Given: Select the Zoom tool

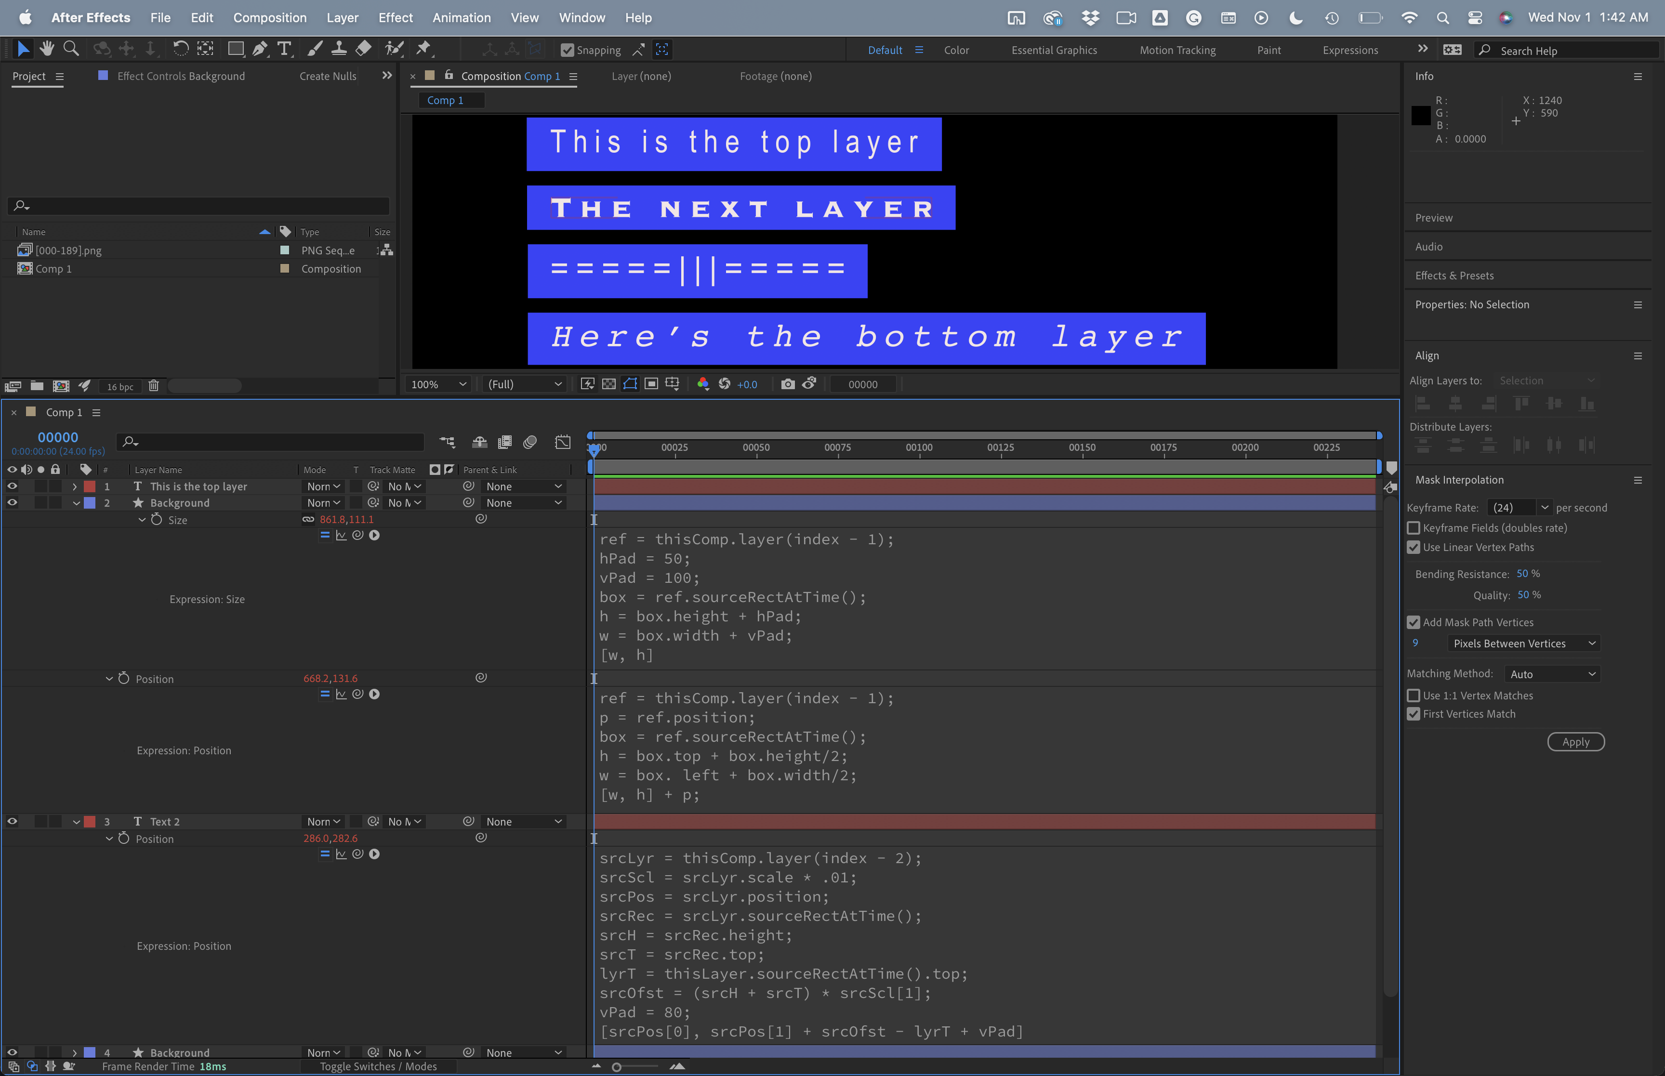Looking at the screenshot, I should point(70,48).
